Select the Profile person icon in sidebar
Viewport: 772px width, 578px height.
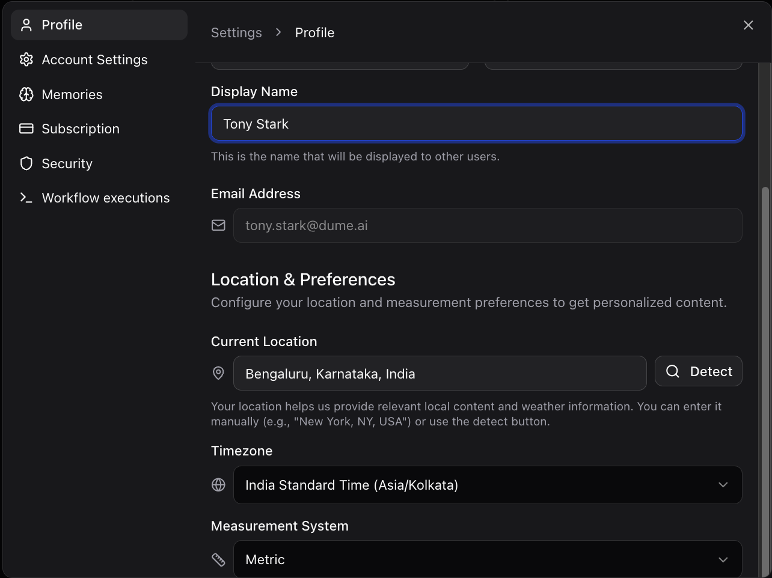pos(26,25)
